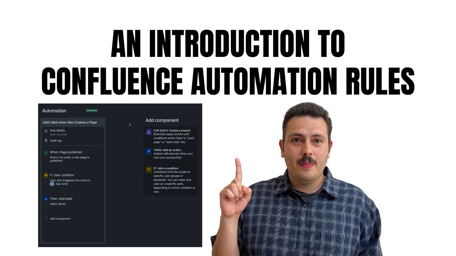
Task: Choose FOR EACH: Create a branch
Action: [172, 130]
